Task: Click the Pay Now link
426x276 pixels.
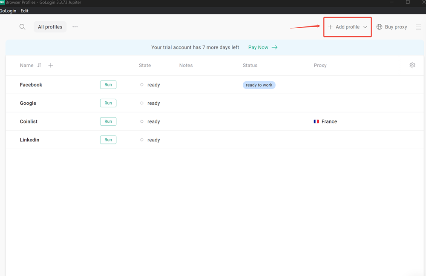Action: (x=258, y=47)
